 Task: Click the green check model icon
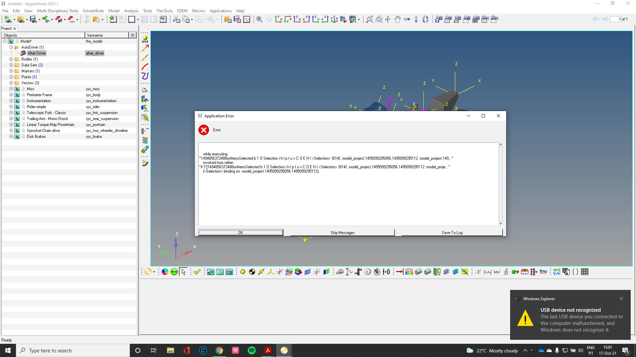click(x=197, y=272)
